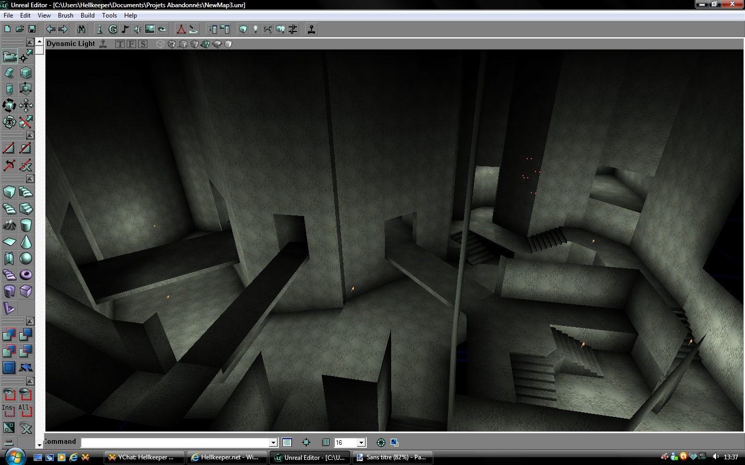Open the grid size 16 dropdown
The image size is (745, 465).
(x=362, y=442)
